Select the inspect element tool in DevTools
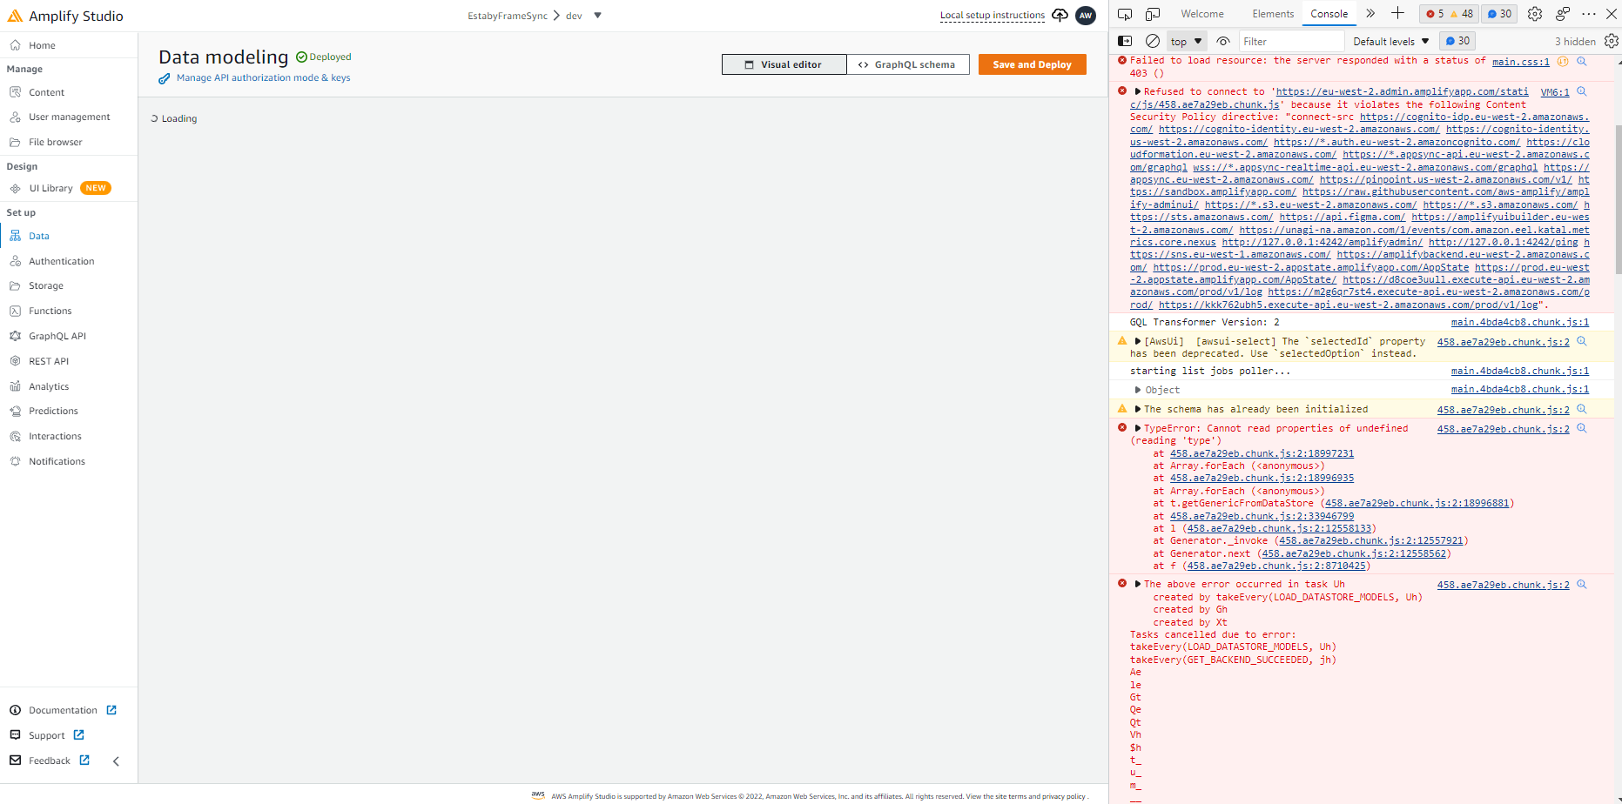Viewport: 1622px width, 804px height. (1124, 14)
